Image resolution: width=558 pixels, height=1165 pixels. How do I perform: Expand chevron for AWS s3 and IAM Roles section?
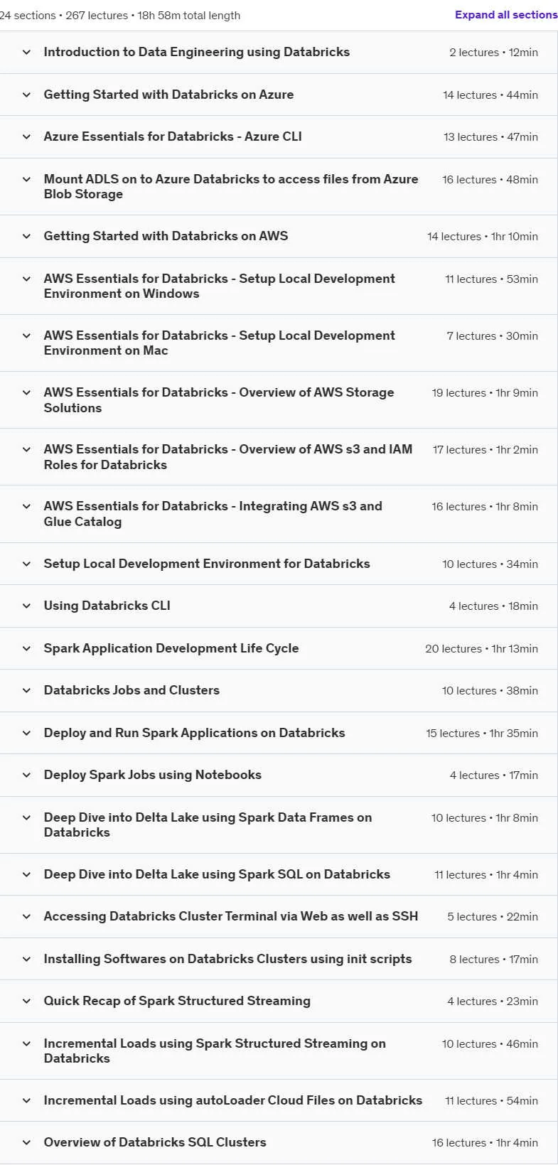pos(26,449)
